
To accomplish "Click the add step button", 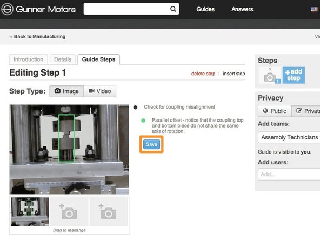I will 294,75.
